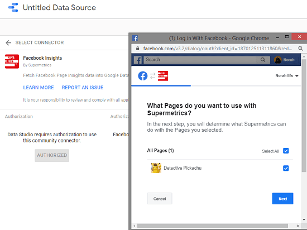
Task: Click the vertical scrollbar down arrow in popup
Action: point(304,219)
